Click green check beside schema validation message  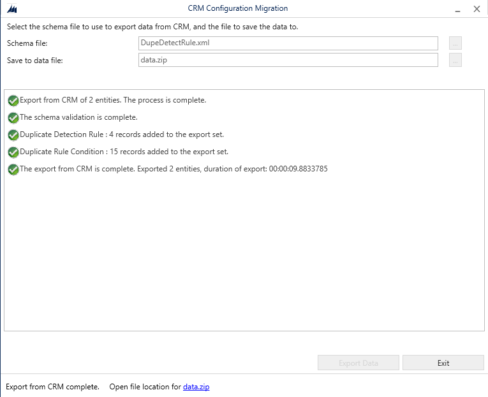click(13, 117)
